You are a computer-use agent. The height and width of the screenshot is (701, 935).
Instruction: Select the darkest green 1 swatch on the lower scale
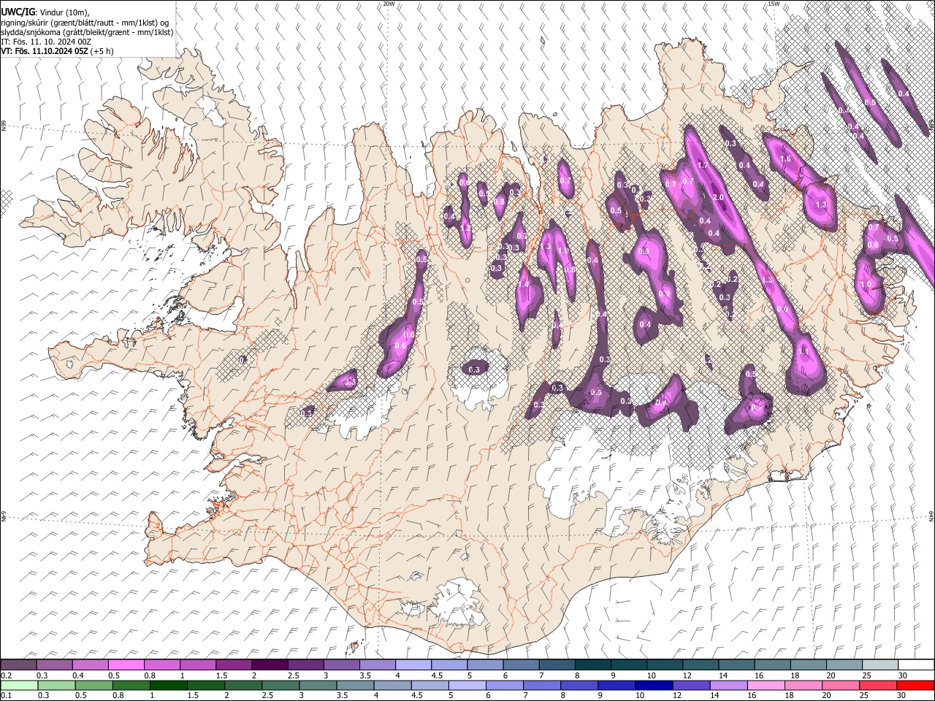click(x=168, y=685)
